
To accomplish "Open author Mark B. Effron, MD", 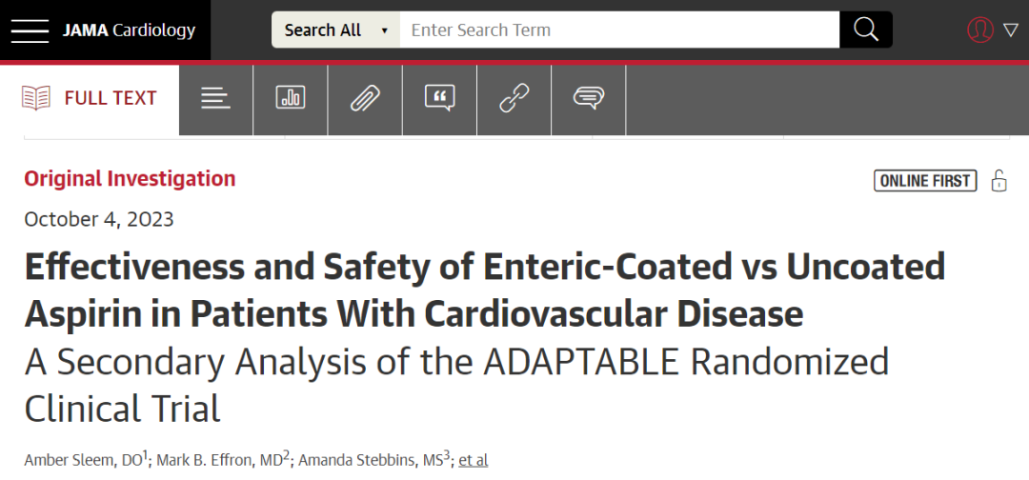I will (x=220, y=460).
